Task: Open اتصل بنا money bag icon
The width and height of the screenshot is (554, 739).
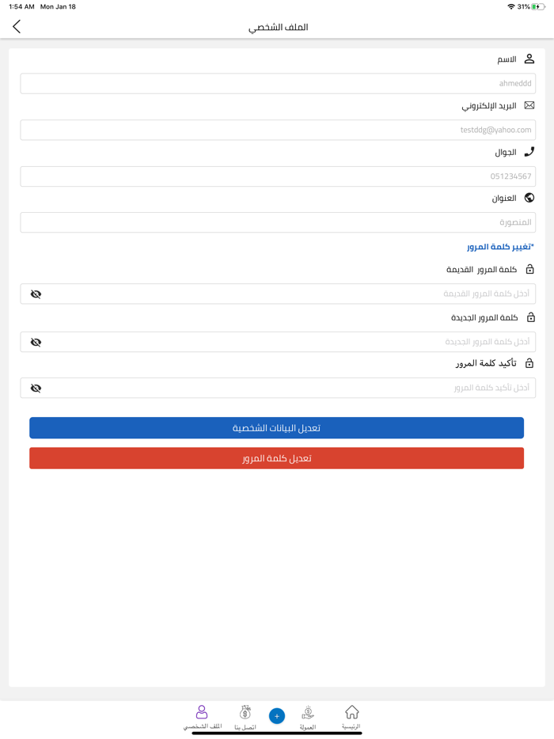Action: [244, 716]
